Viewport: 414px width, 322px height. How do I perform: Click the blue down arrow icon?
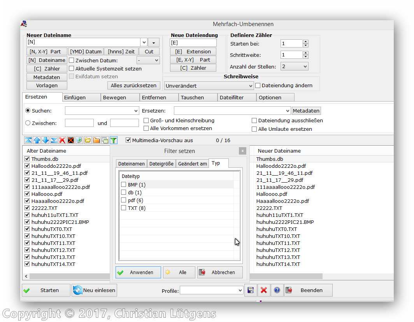click(46, 140)
